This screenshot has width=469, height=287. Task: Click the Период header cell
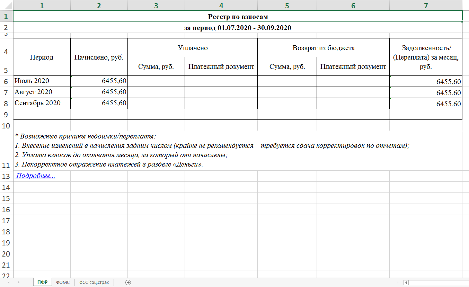pyautogui.click(x=42, y=57)
